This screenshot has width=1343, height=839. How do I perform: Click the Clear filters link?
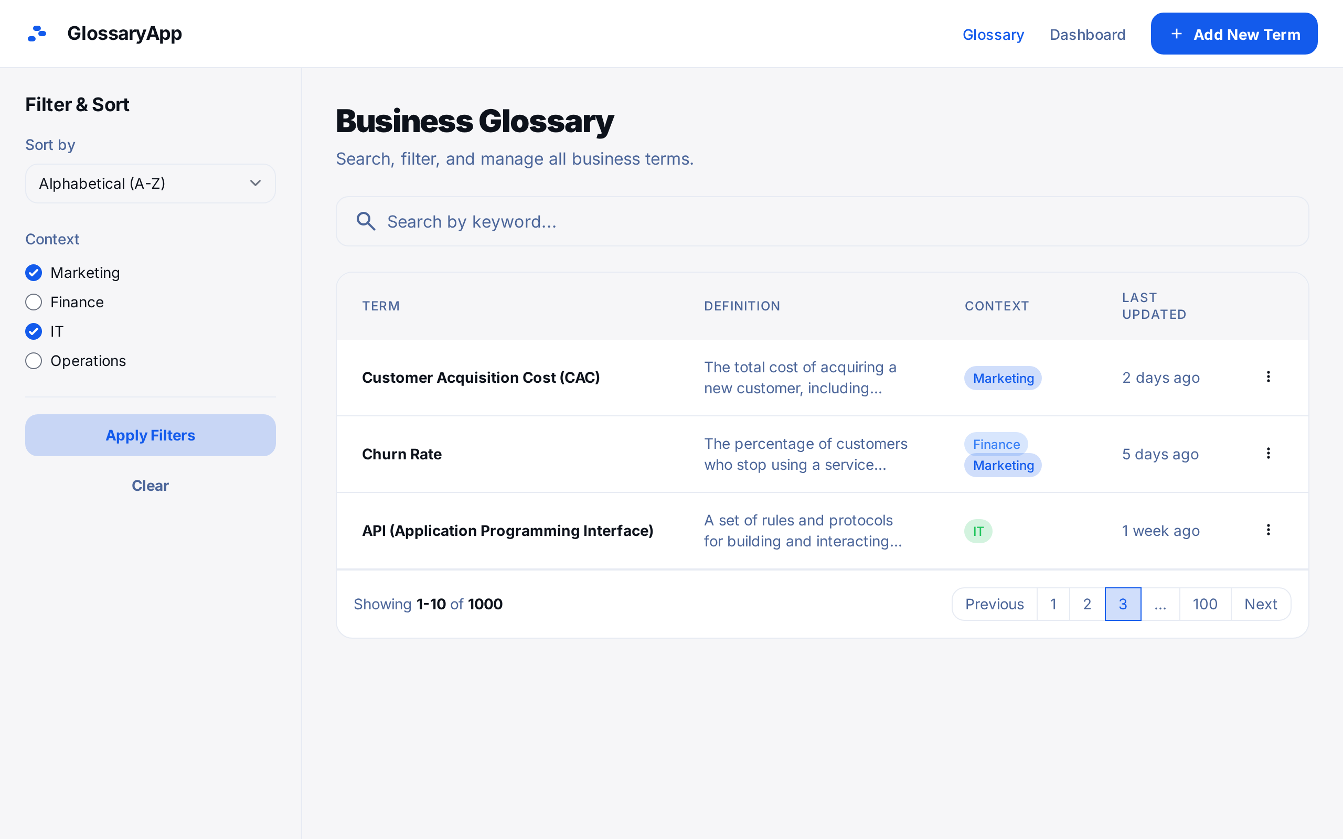(150, 486)
